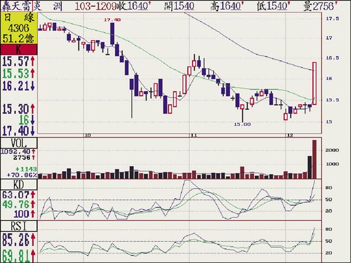Click the month 10 date axis label
The image size is (351, 263).
point(88,134)
